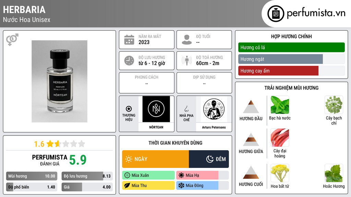The image size is (351, 197).
Task: Click the sun icon in Ngày bar
Action: [129, 159]
